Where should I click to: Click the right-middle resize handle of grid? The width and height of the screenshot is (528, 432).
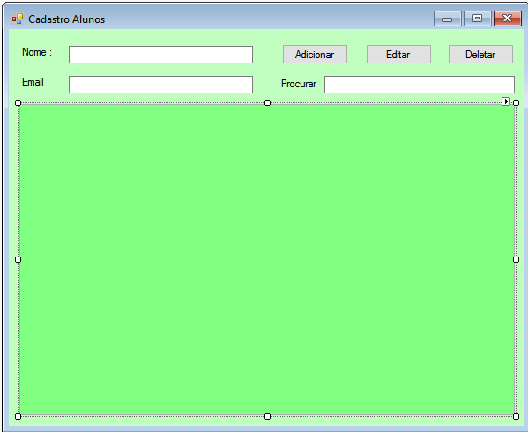tap(516, 259)
